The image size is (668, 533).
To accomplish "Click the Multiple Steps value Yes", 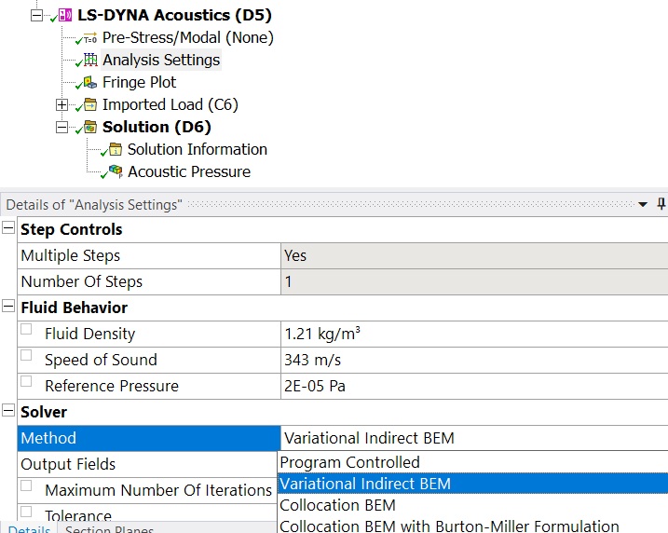I will [x=474, y=255].
